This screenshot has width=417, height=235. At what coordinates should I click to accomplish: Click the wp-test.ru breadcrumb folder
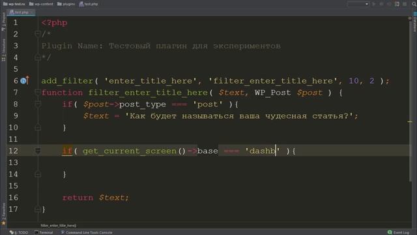pyautogui.click(x=14, y=4)
